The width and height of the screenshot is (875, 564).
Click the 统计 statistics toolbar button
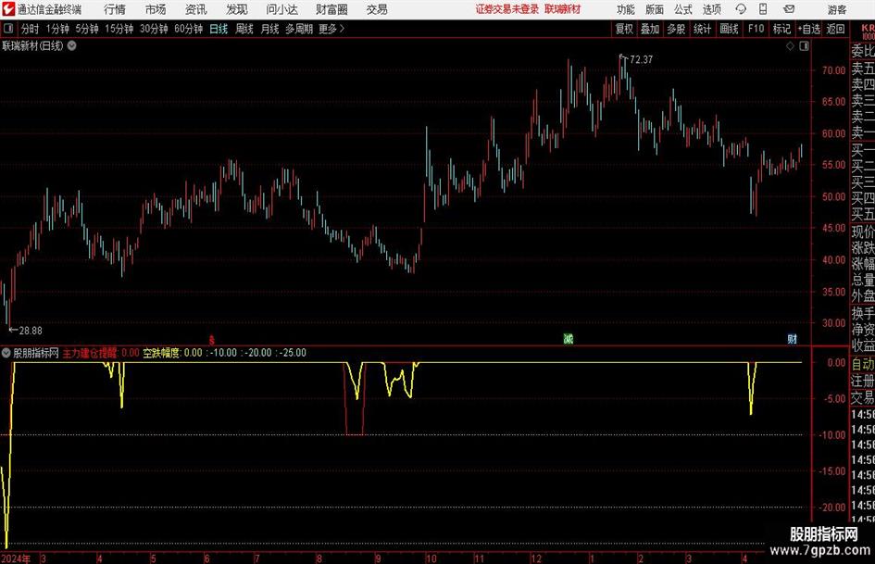(703, 29)
